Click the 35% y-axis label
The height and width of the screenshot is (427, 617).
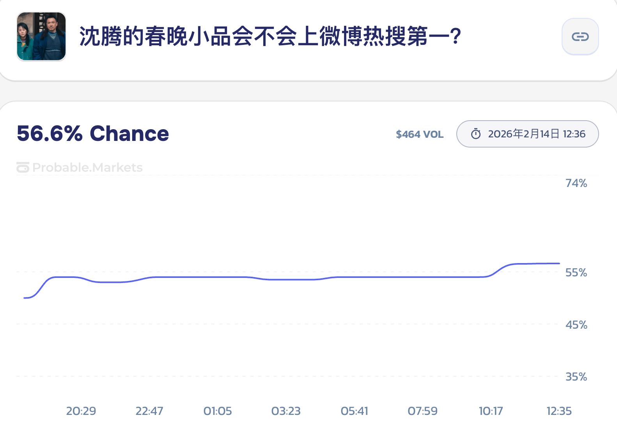(x=576, y=377)
